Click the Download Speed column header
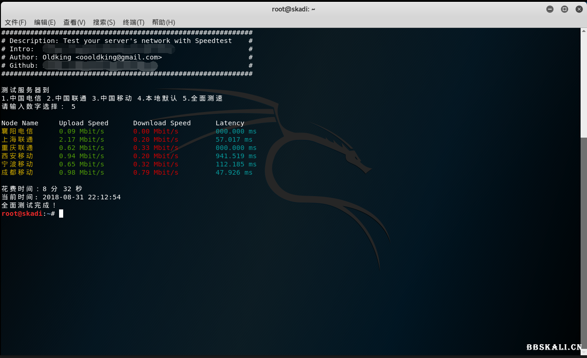 [x=162, y=123]
